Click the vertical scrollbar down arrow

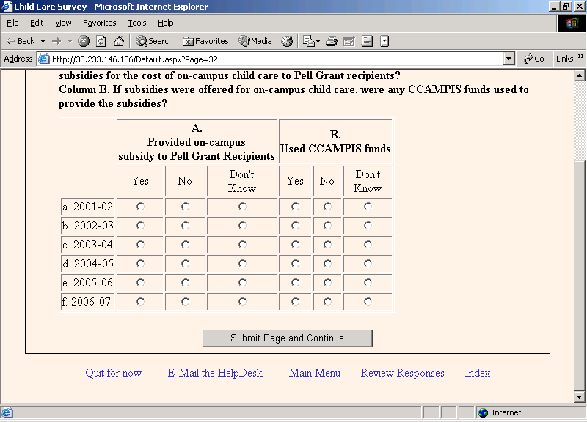[579, 397]
